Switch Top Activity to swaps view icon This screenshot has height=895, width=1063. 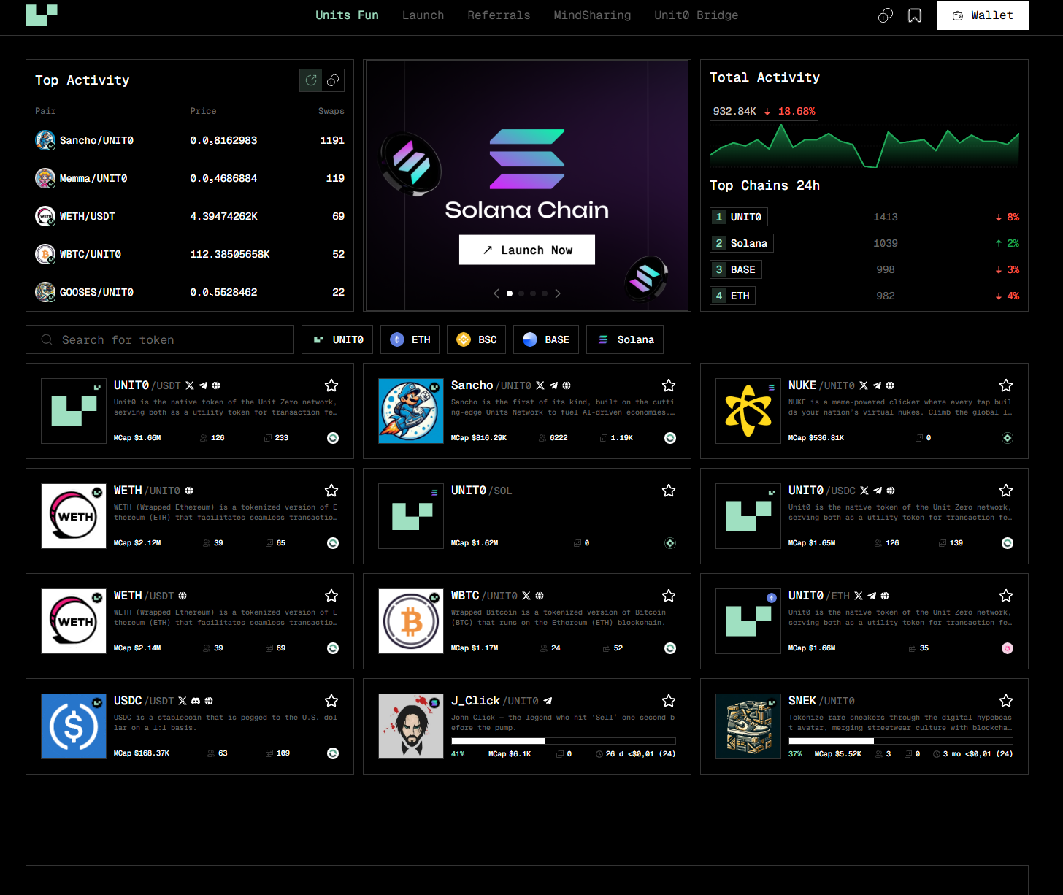click(311, 80)
